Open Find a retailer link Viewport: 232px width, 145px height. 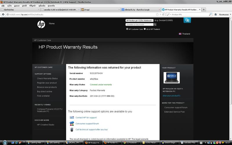click(x=43, y=96)
